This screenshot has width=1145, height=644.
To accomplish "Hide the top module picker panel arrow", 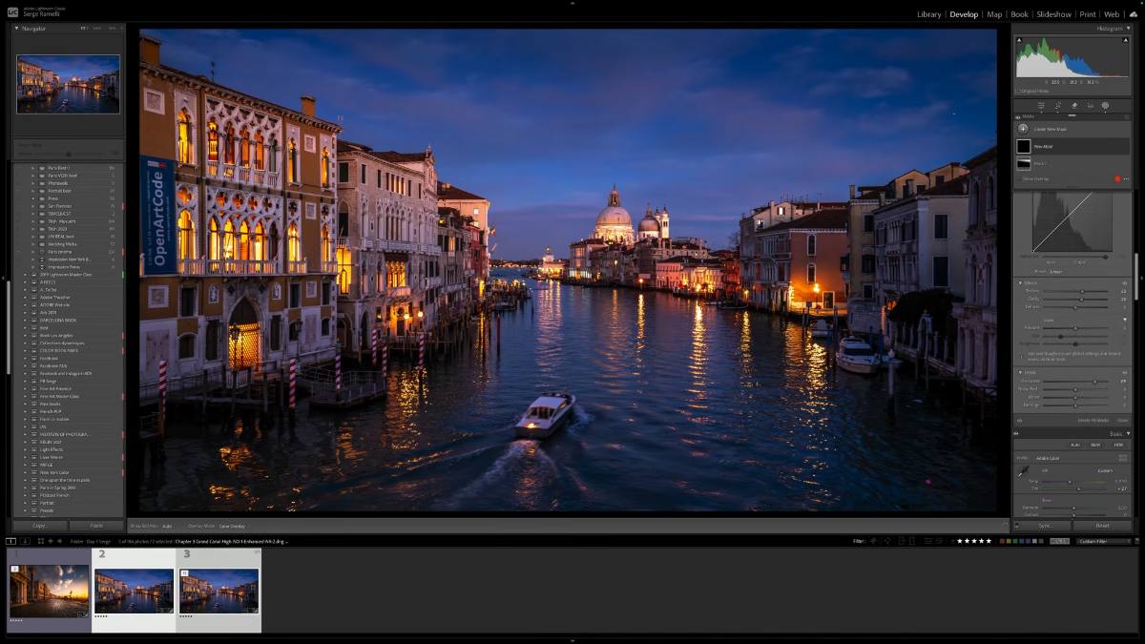I will point(572,3).
